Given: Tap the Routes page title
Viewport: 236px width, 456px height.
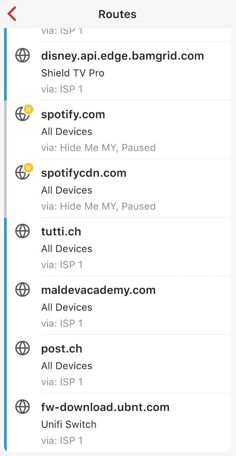Looking at the screenshot, I should (x=117, y=14).
